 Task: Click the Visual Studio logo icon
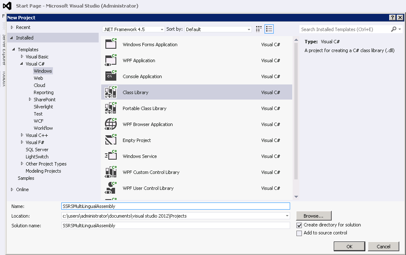(x=7, y=6)
